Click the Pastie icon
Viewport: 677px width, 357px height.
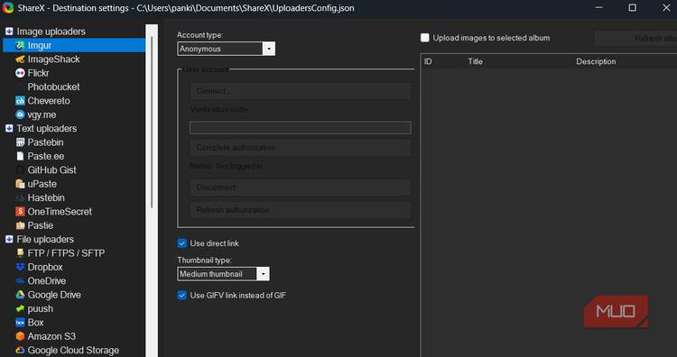pyautogui.click(x=20, y=225)
